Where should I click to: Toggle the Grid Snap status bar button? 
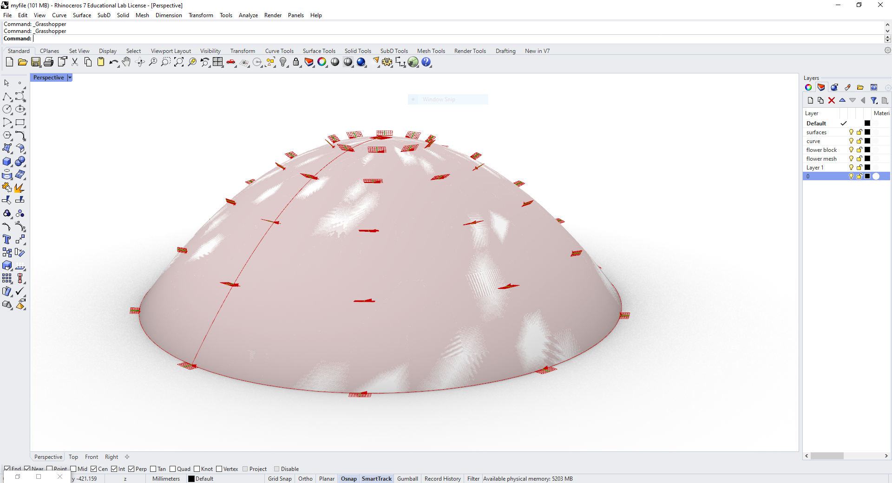pos(280,479)
